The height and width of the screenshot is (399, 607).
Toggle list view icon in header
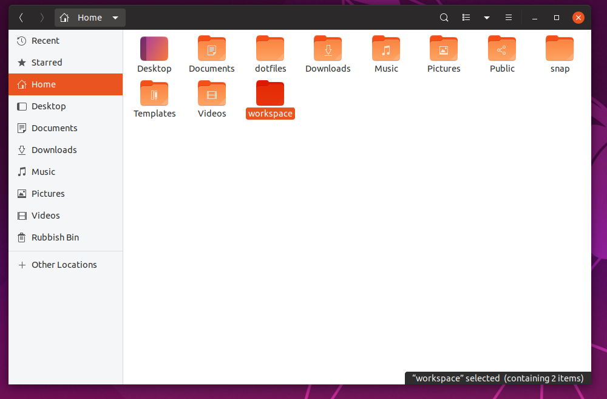(x=466, y=18)
